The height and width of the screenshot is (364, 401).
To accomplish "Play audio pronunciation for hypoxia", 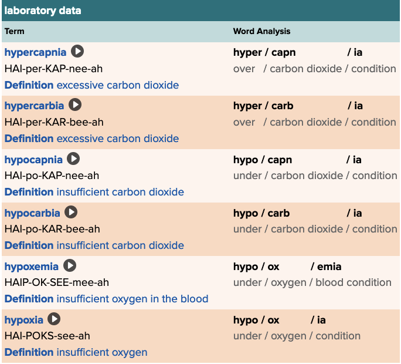I will [x=55, y=319].
